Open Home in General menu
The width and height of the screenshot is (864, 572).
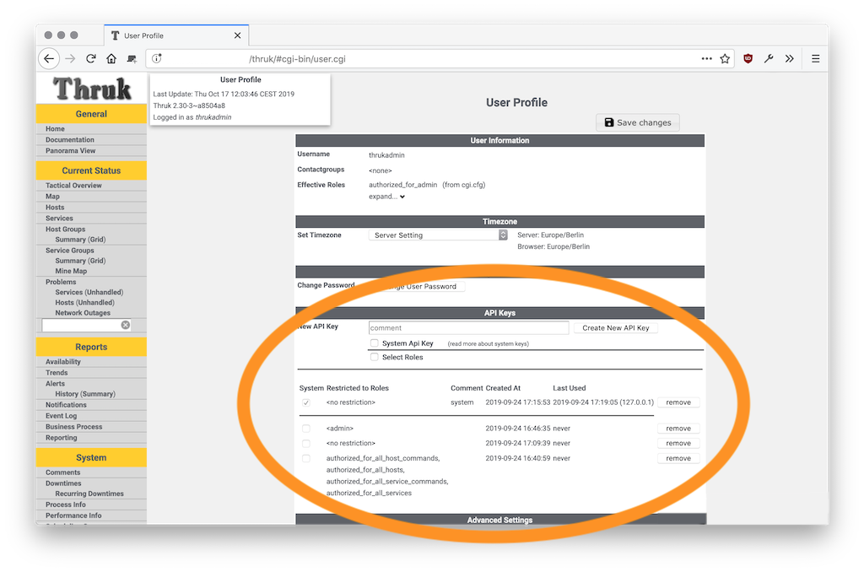coord(55,128)
